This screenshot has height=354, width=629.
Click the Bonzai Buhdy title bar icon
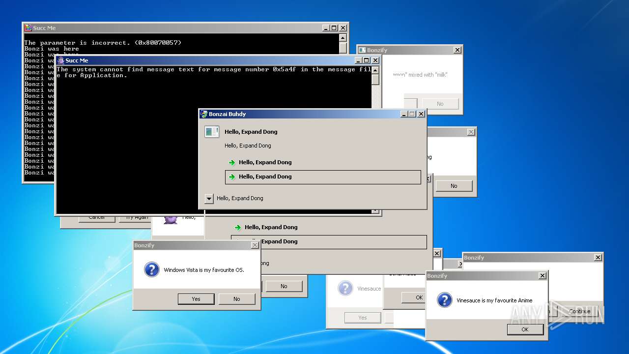pos(204,114)
